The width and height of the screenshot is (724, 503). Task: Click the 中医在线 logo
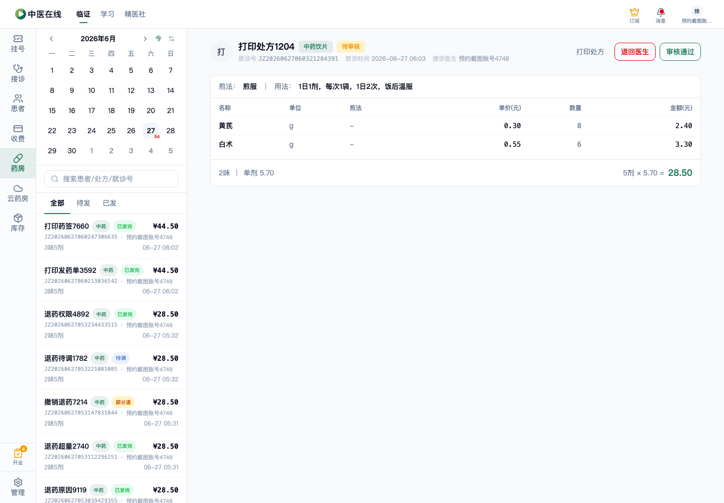pos(38,14)
